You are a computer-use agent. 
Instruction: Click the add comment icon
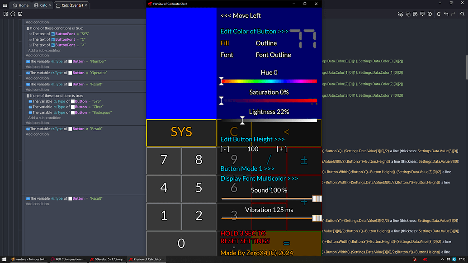tap(422, 14)
